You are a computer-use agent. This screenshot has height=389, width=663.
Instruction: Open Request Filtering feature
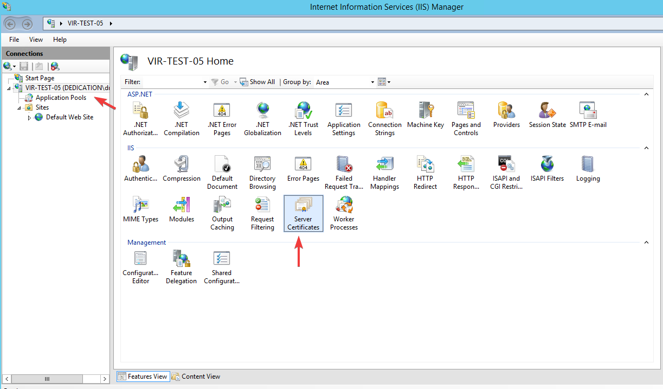(x=262, y=214)
